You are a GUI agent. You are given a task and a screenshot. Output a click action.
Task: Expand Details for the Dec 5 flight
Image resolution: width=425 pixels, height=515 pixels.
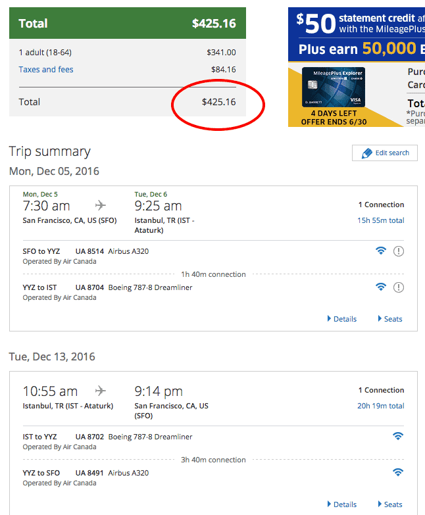pos(342,319)
